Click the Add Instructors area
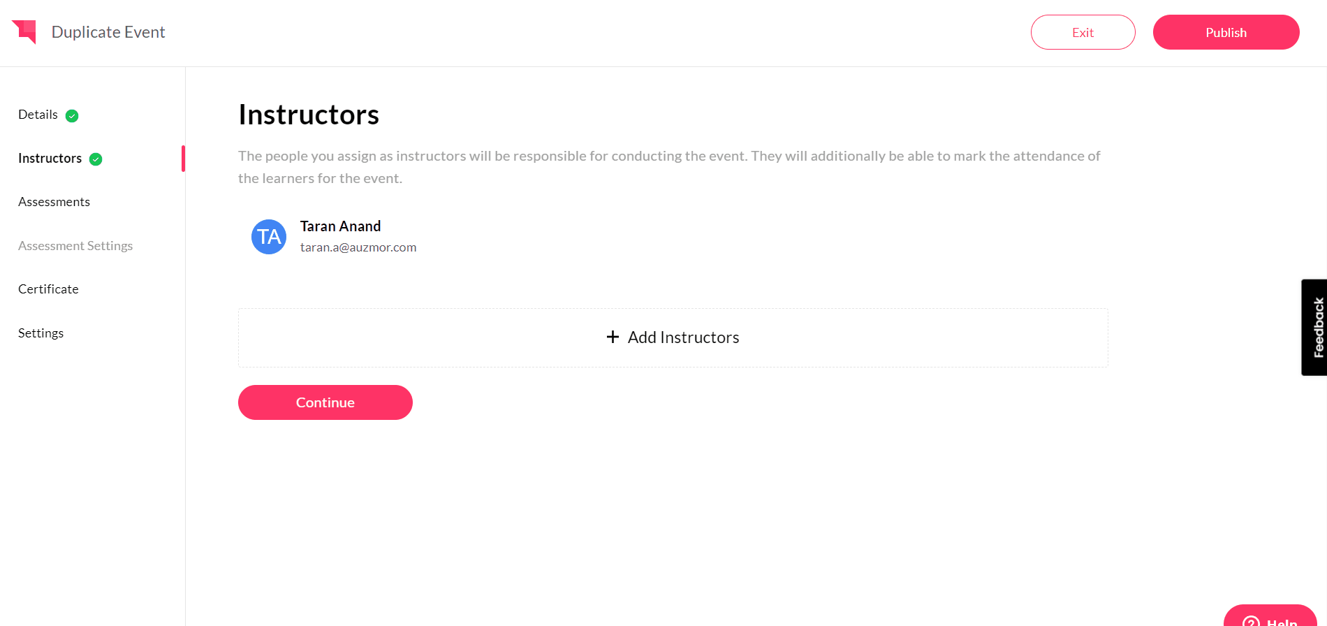This screenshot has height=626, width=1327. click(673, 337)
